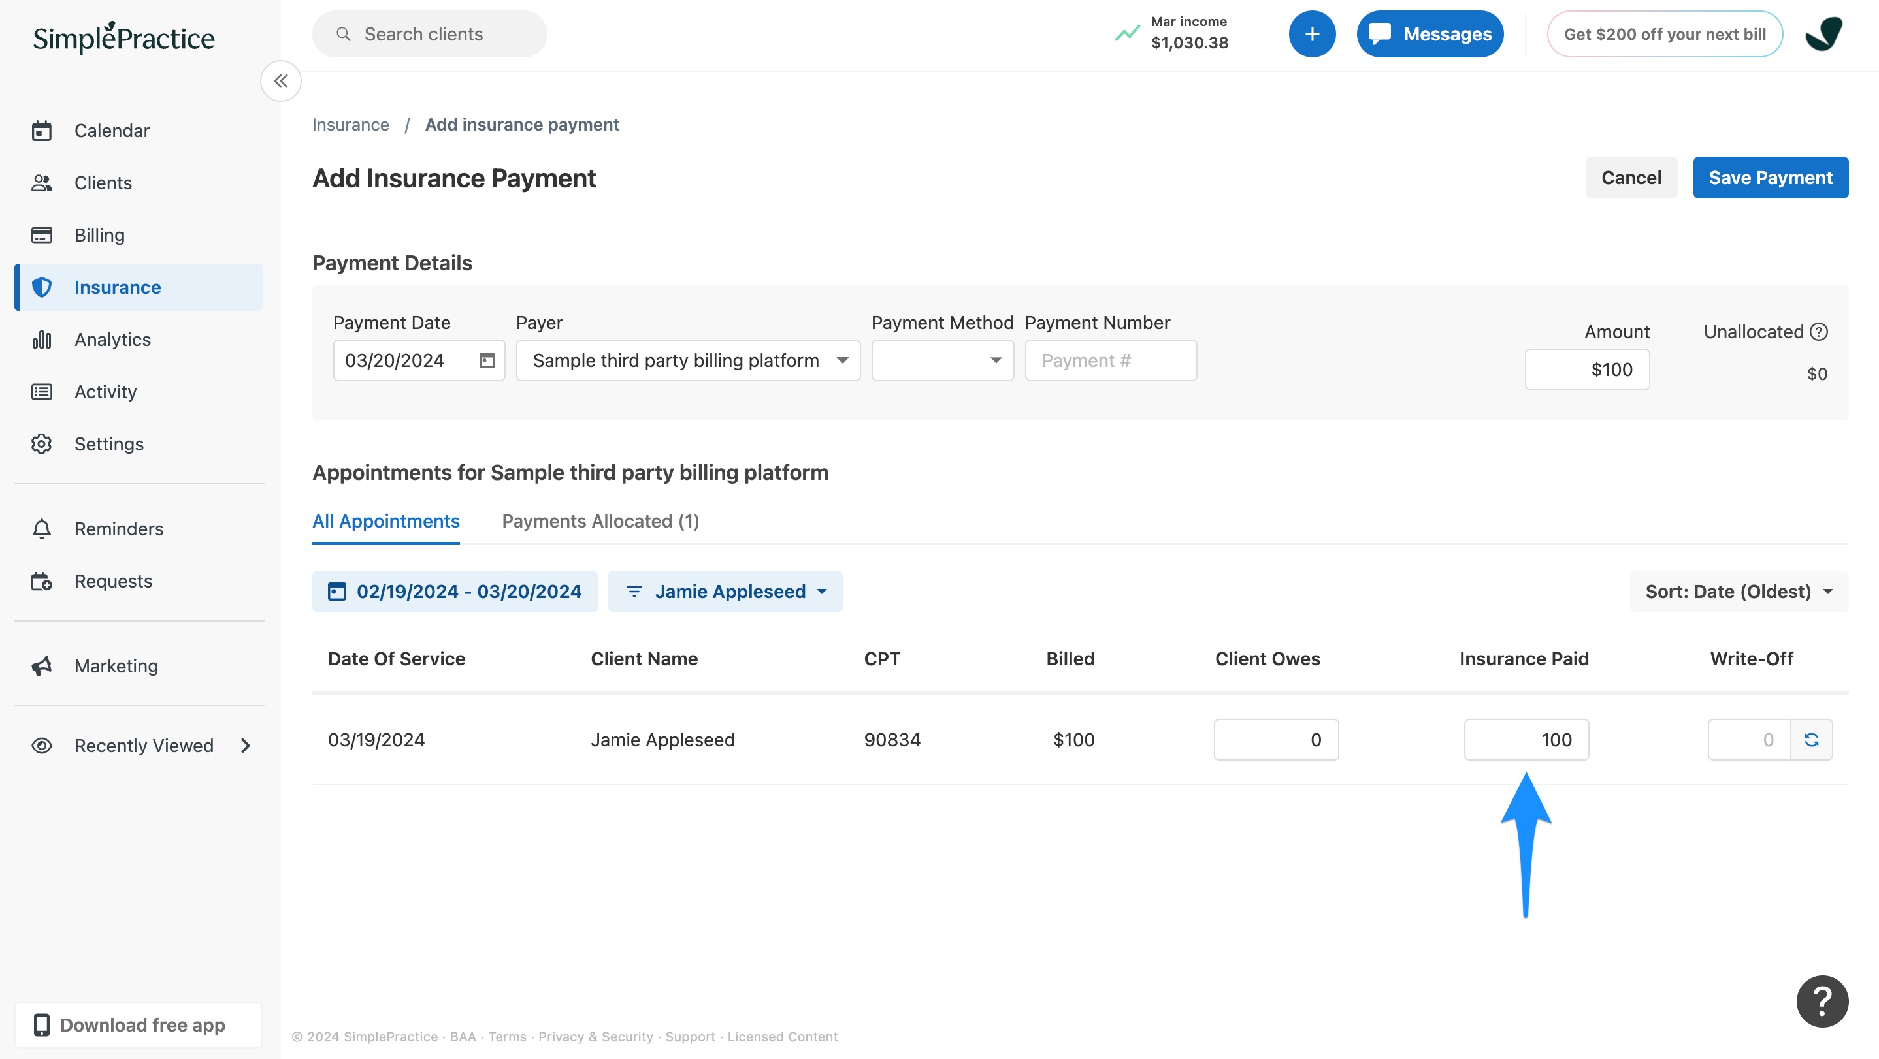Click the Download free app phone icon
This screenshot has height=1059, width=1879.
coord(42,1025)
